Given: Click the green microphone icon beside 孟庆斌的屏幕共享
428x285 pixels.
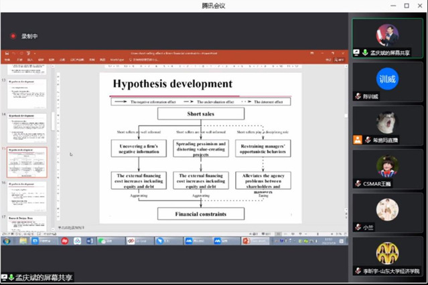Looking at the screenshot, I should coord(366,52).
